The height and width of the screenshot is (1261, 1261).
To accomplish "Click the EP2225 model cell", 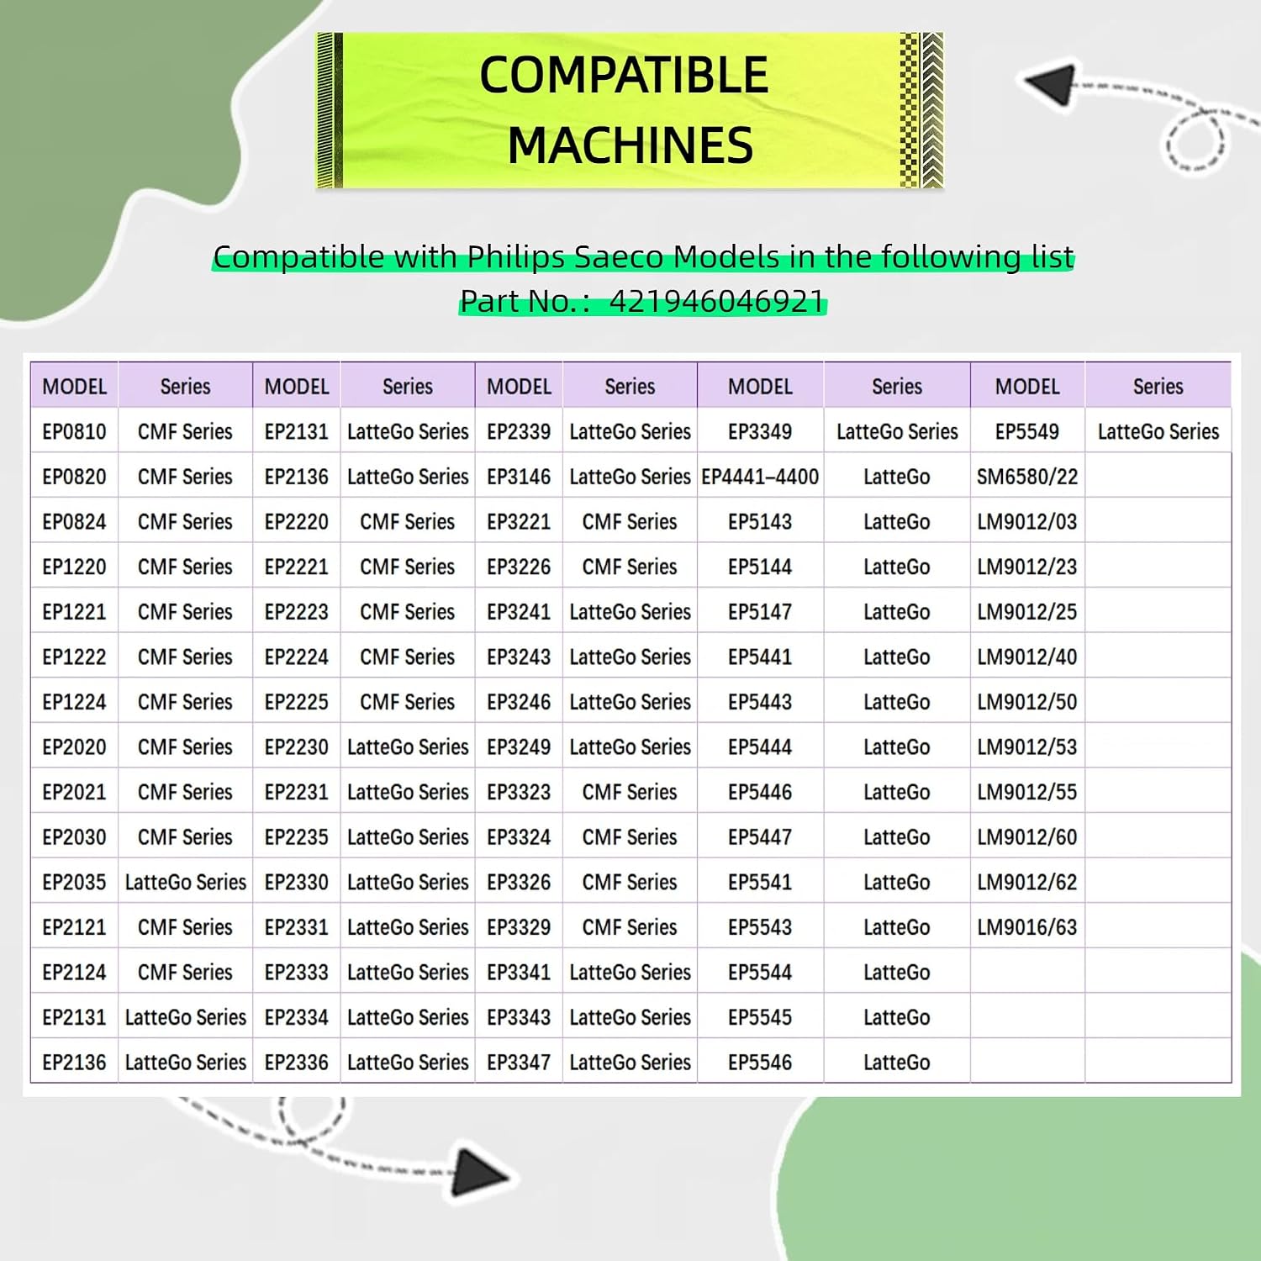I will 297,702.
